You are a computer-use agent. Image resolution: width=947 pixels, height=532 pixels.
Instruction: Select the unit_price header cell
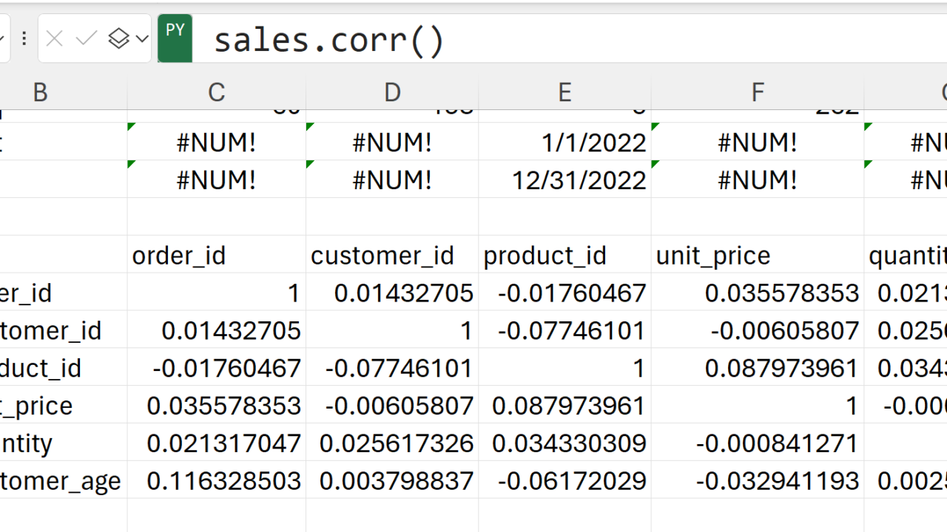tap(712, 256)
